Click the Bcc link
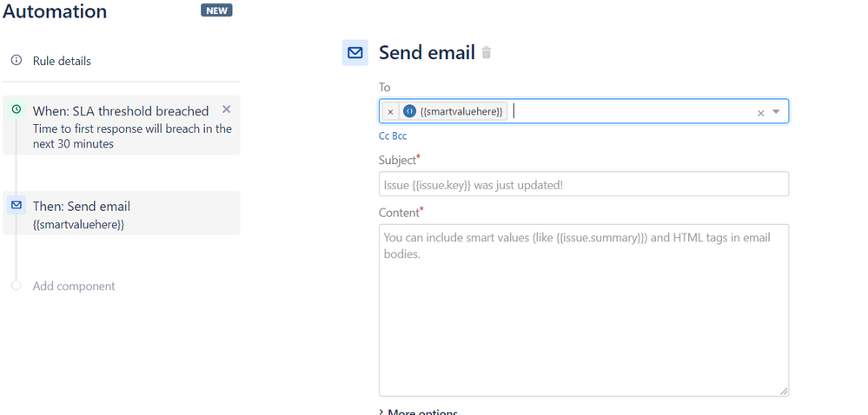Image resolution: width=868 pixels, height=415 pixels. [x=399, y=136]
